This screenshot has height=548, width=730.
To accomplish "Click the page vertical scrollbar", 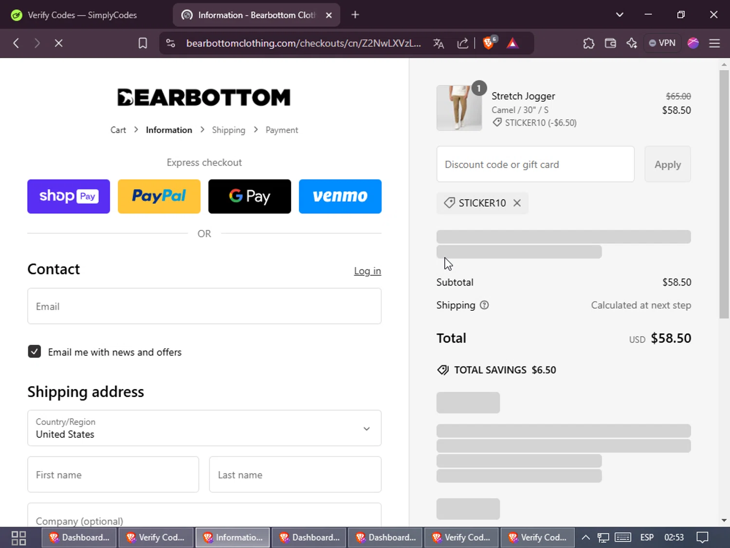I will pos(724,195).
